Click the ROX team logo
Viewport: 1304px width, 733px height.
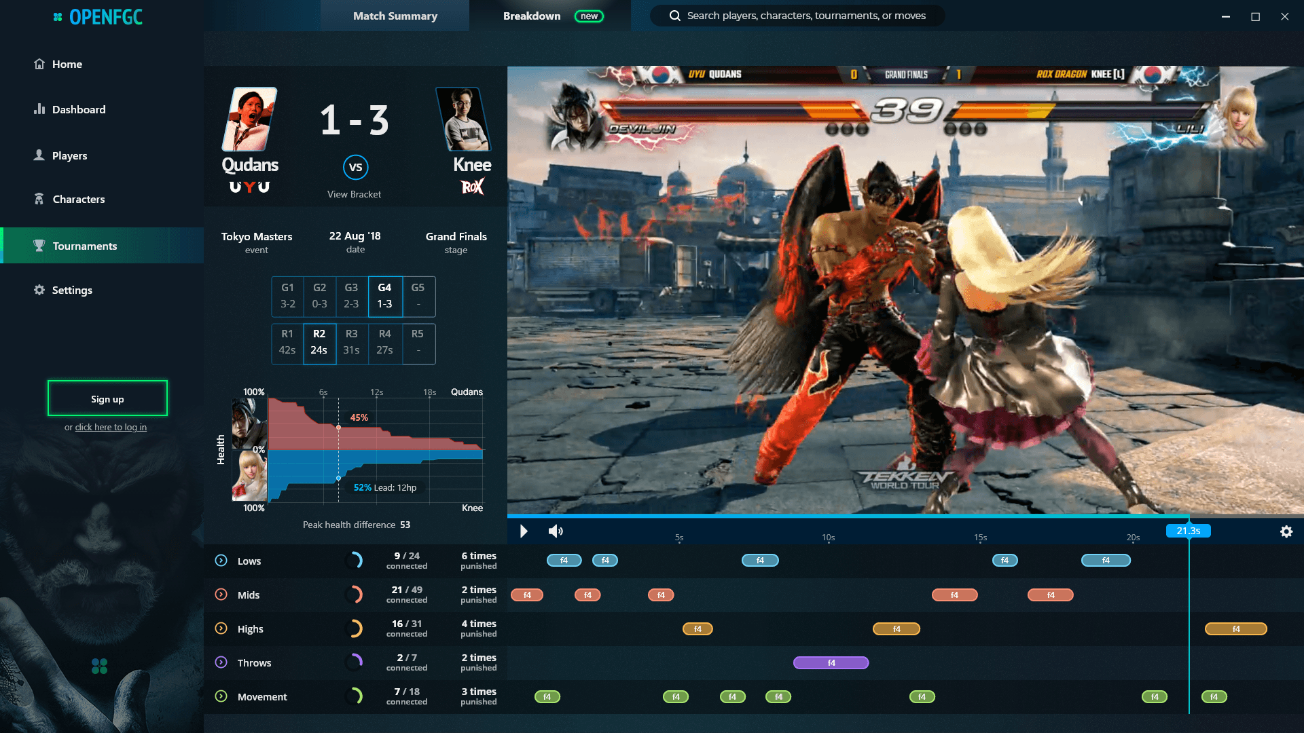click(x=473, y=187)
